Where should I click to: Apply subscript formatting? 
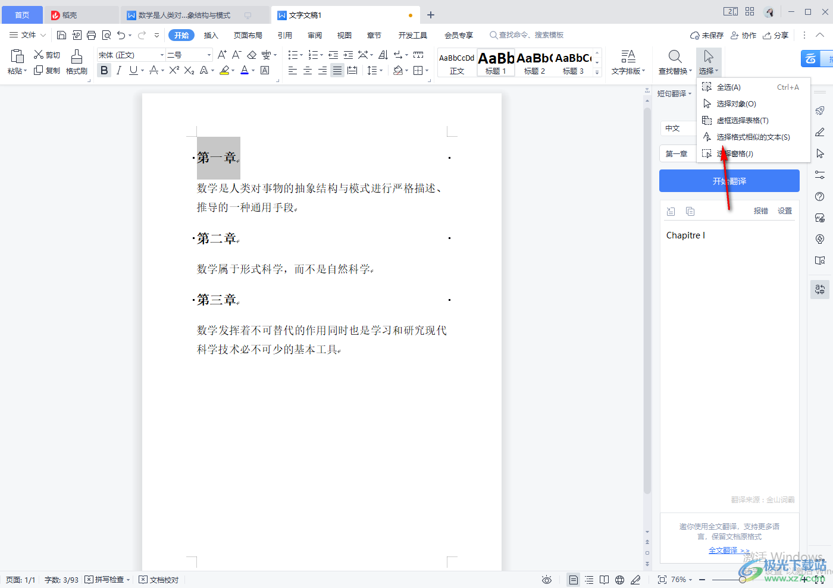tap(189, 70)
